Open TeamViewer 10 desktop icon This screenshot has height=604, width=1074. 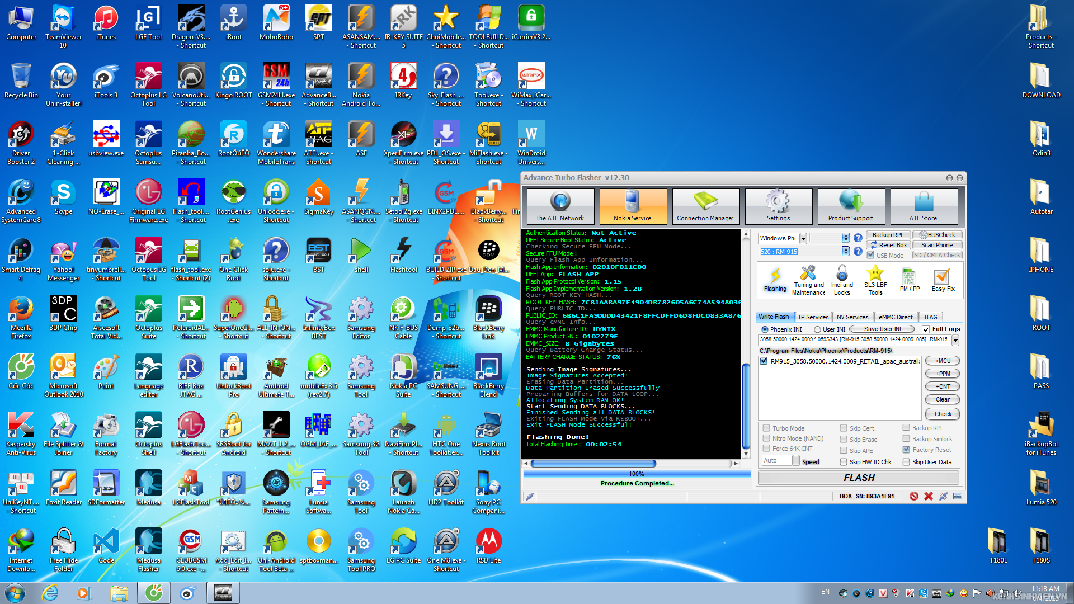pos(63,27)
